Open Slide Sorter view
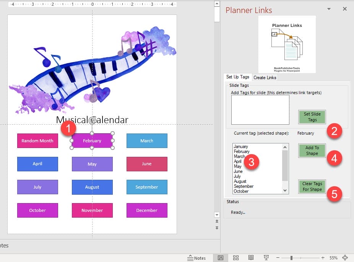Screen dimensions: 354x262 pyautogui.click(x=237, y=258)
